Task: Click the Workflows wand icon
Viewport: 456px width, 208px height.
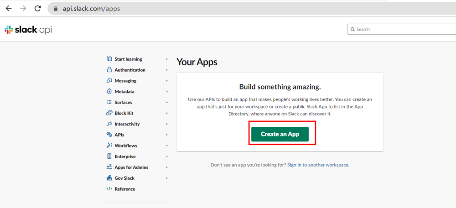Action: click(109, 146)
